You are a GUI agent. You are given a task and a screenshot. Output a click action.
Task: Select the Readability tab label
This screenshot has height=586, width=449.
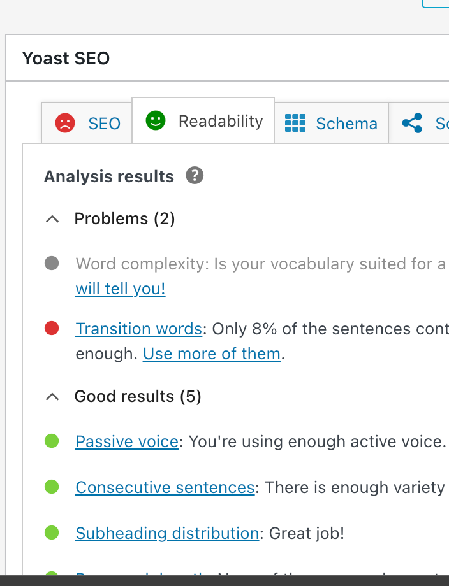click(221, 121)
